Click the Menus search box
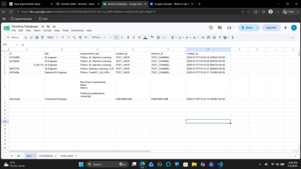This screenshot has width=301, height=169. pos(14,37)
